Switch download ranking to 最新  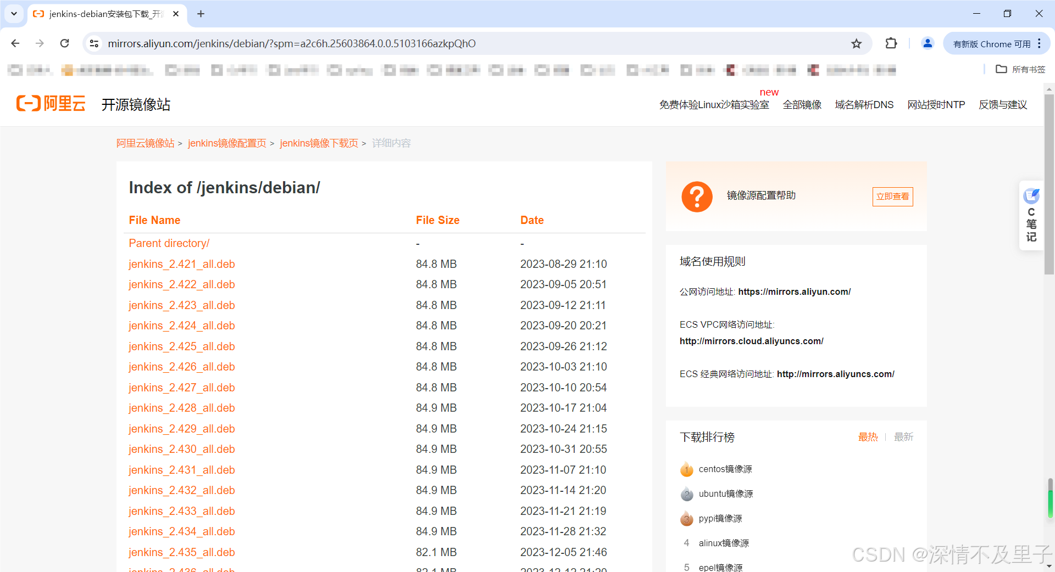(903, 437)
